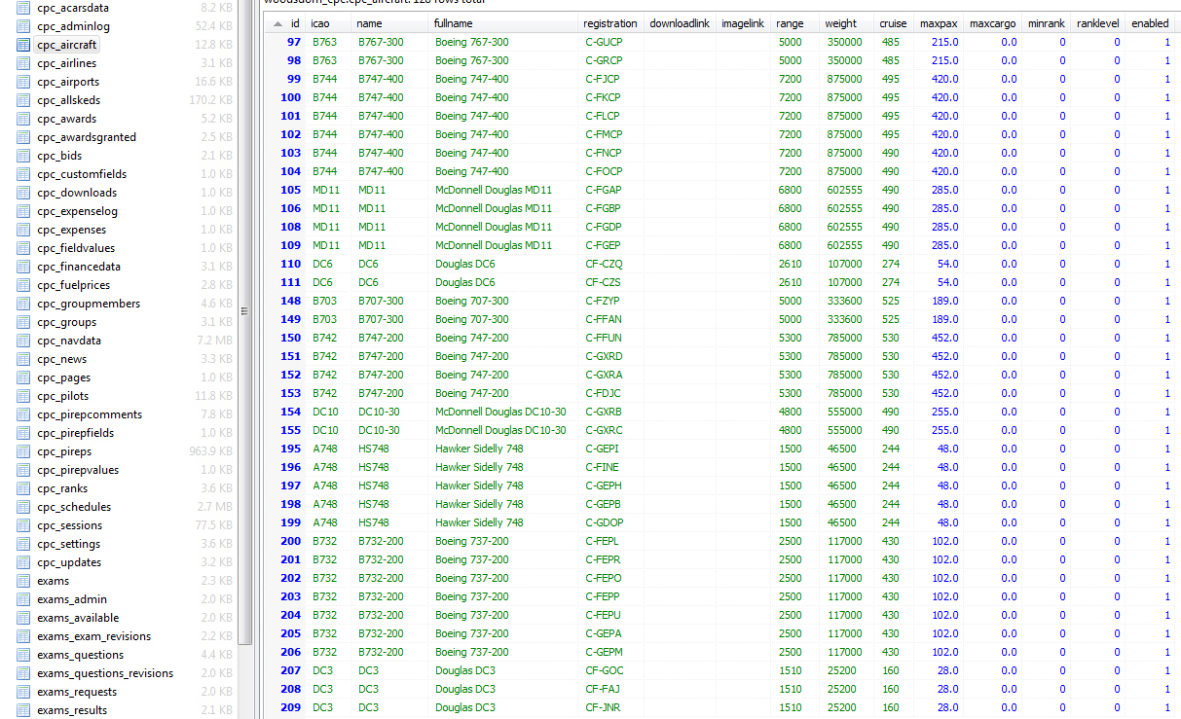
Task: Select the table icon for cpc_pireps
Action: [24, 451]
